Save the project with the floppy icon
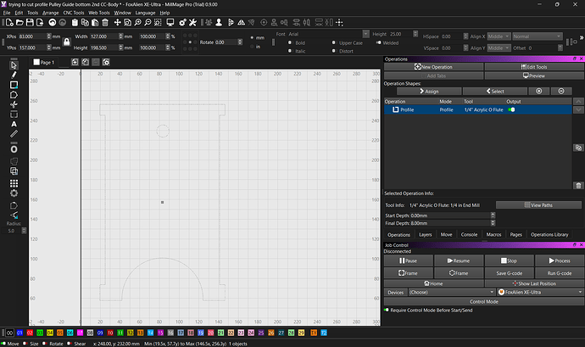Screen dimensions: 585x347 [x=30, y=22]
